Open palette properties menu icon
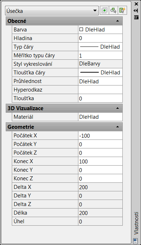141x245 pixels. click(x=136, y=17)
